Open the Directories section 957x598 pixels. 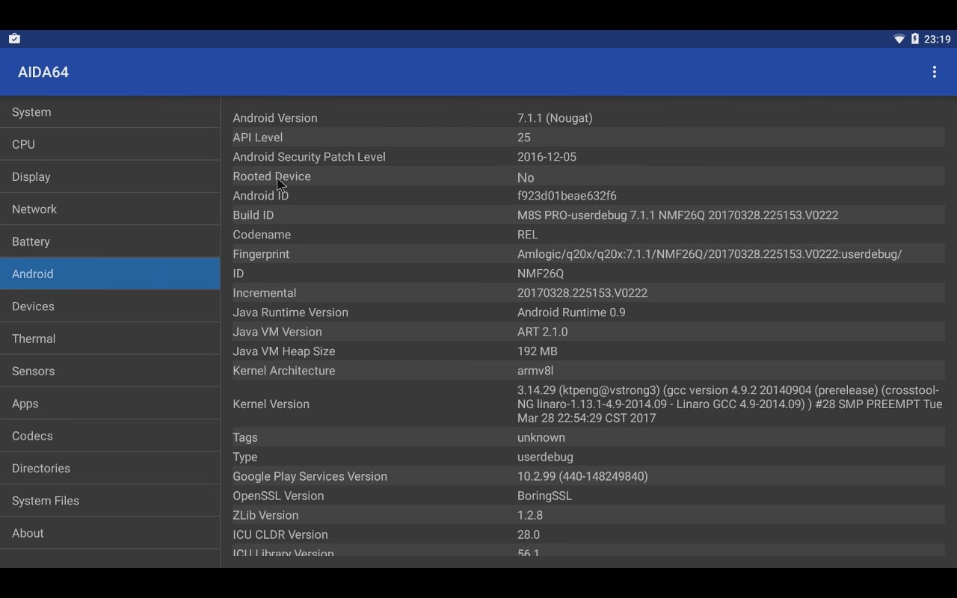[x=110, y=468]
